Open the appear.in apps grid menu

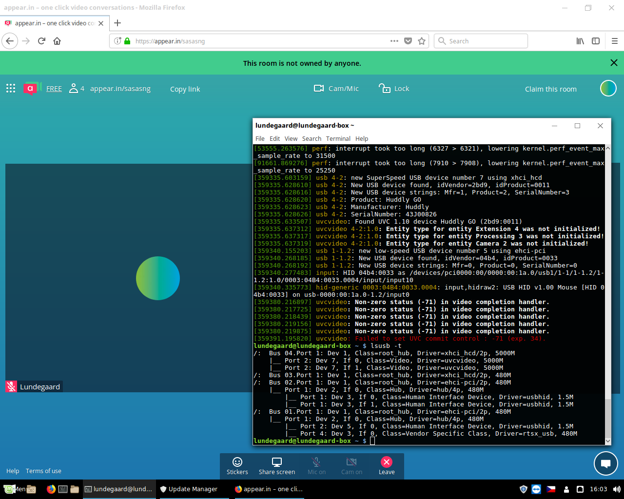(x=11, y=88)
